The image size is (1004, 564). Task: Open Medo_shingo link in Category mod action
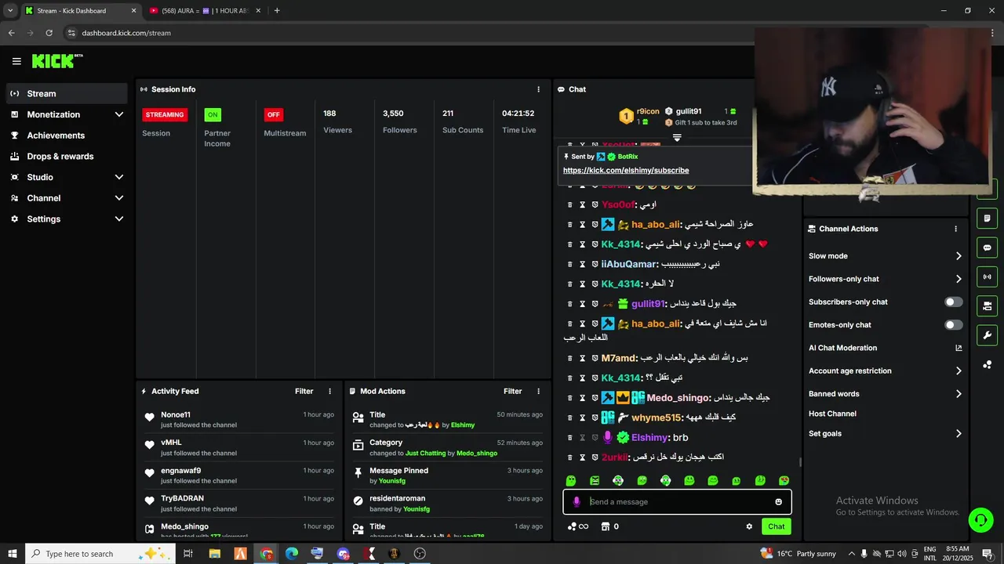477,453
